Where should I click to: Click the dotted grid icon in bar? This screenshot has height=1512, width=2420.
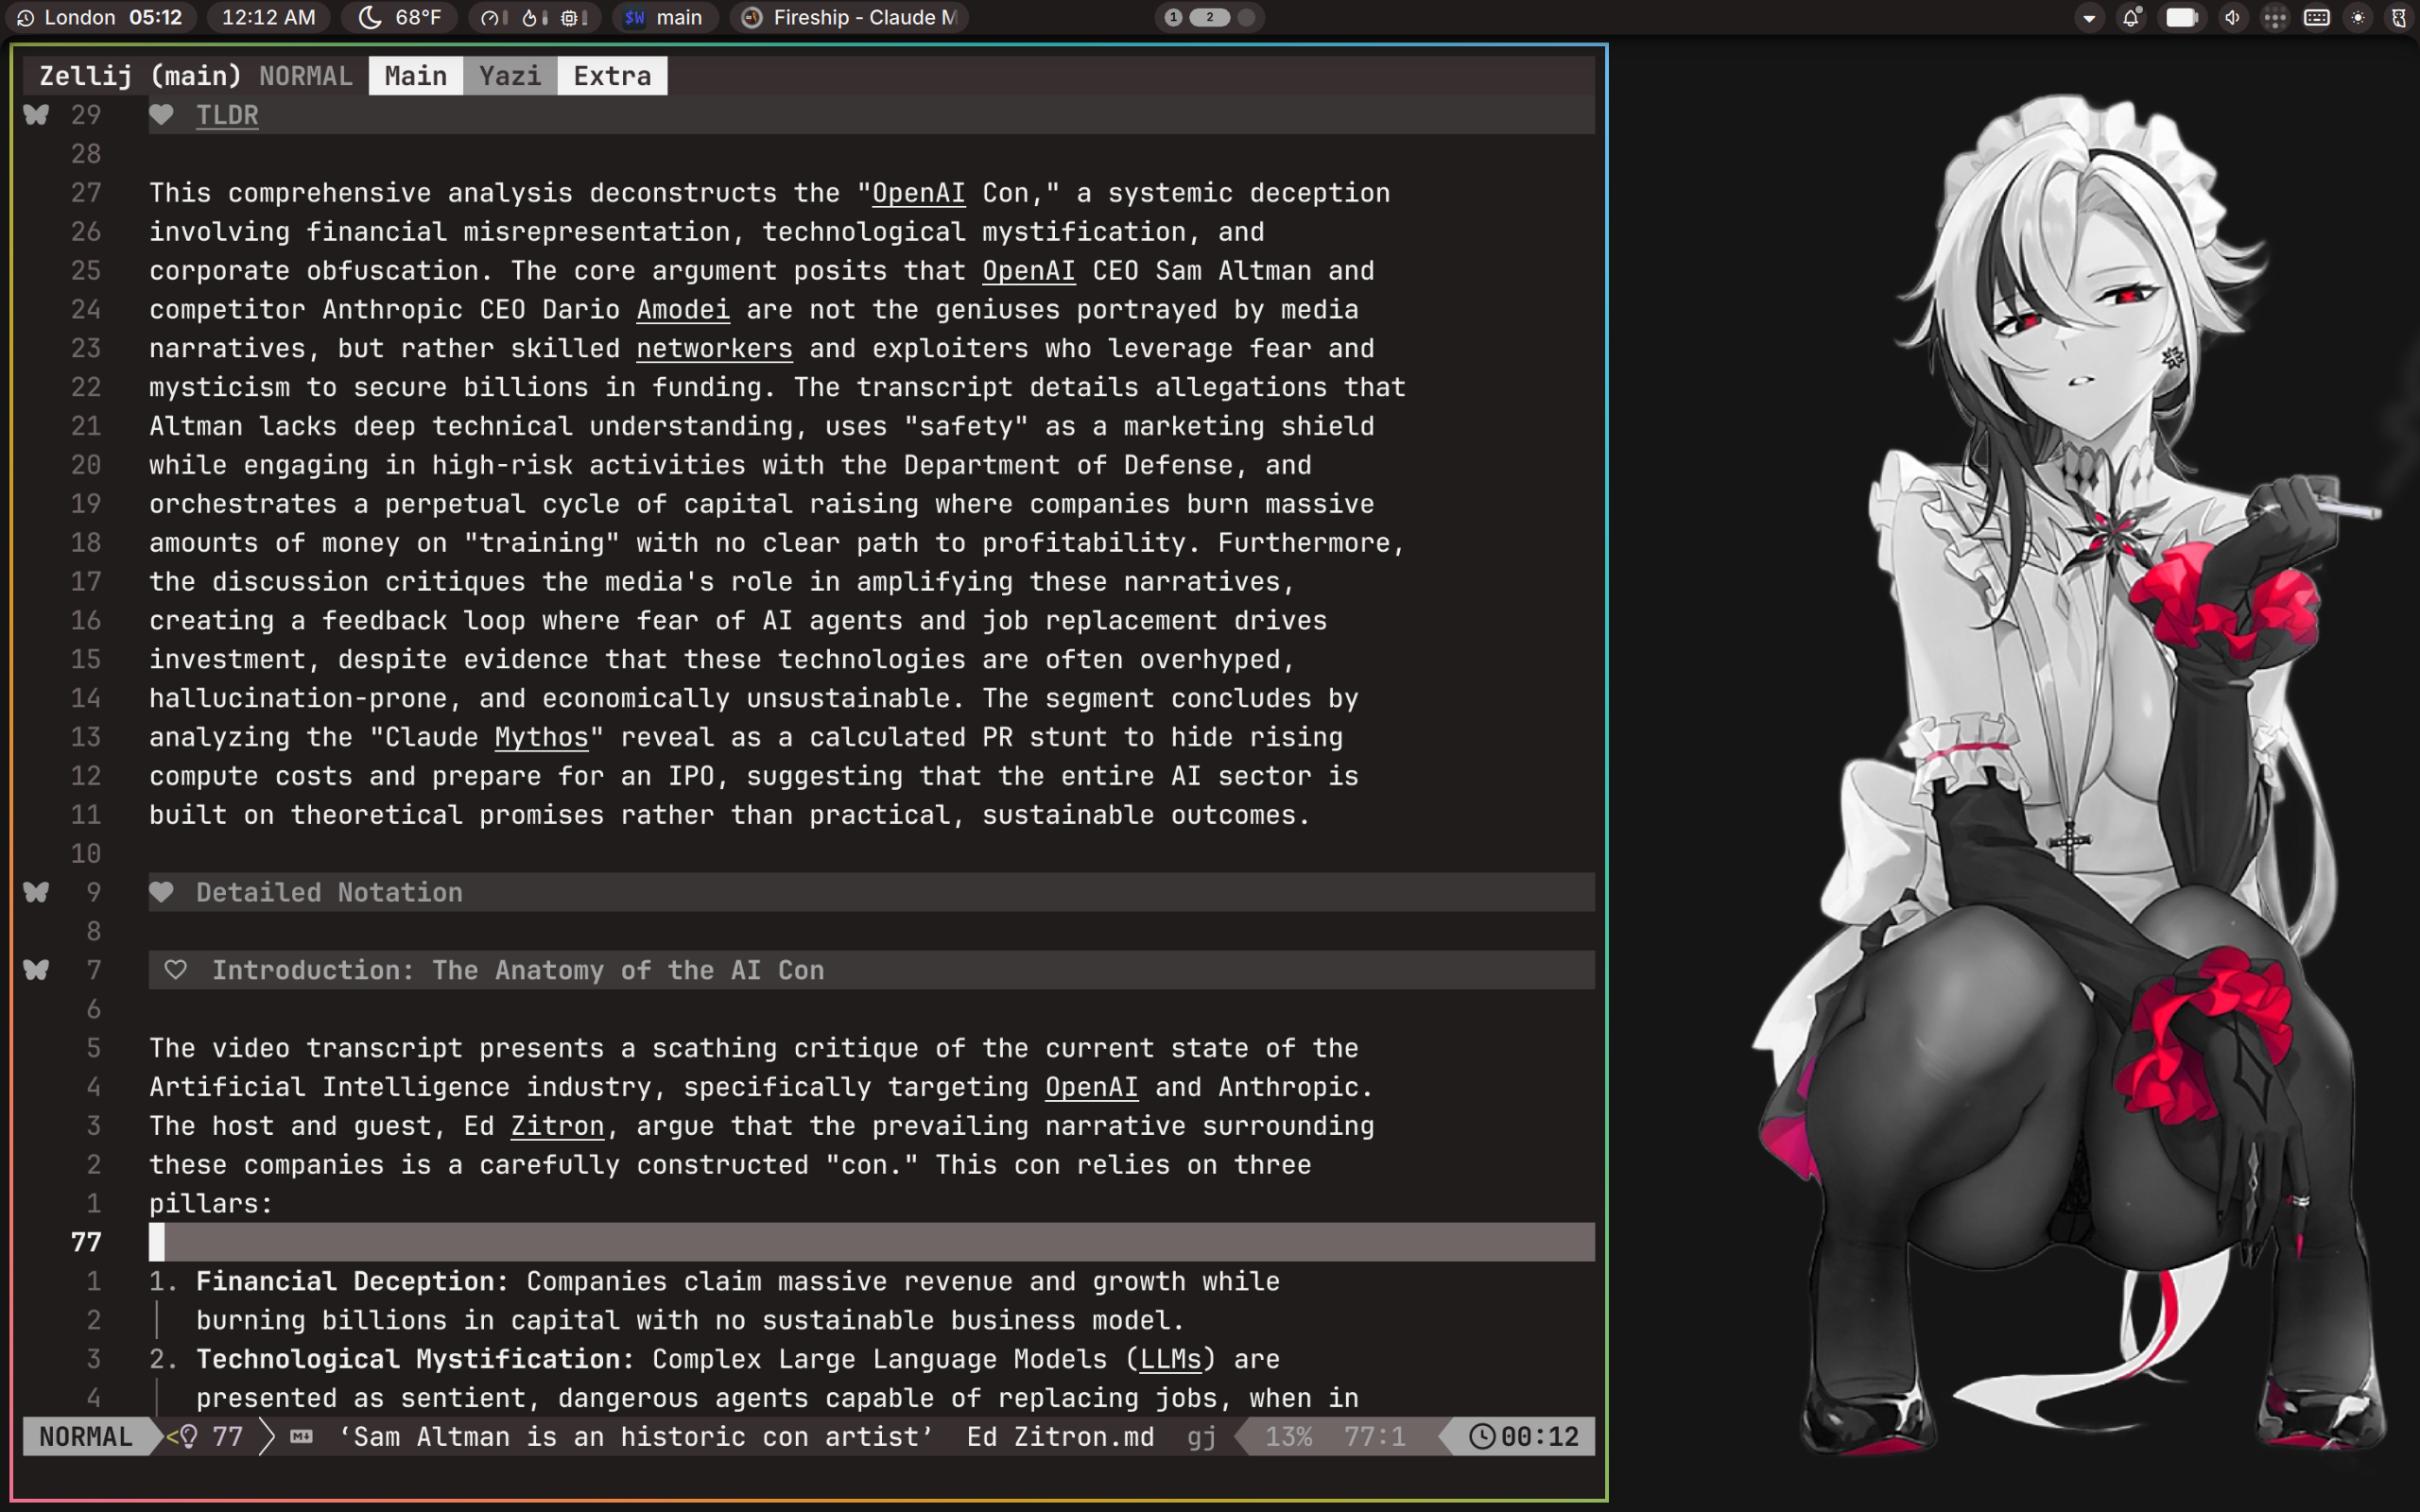(x=2275, y=17)
